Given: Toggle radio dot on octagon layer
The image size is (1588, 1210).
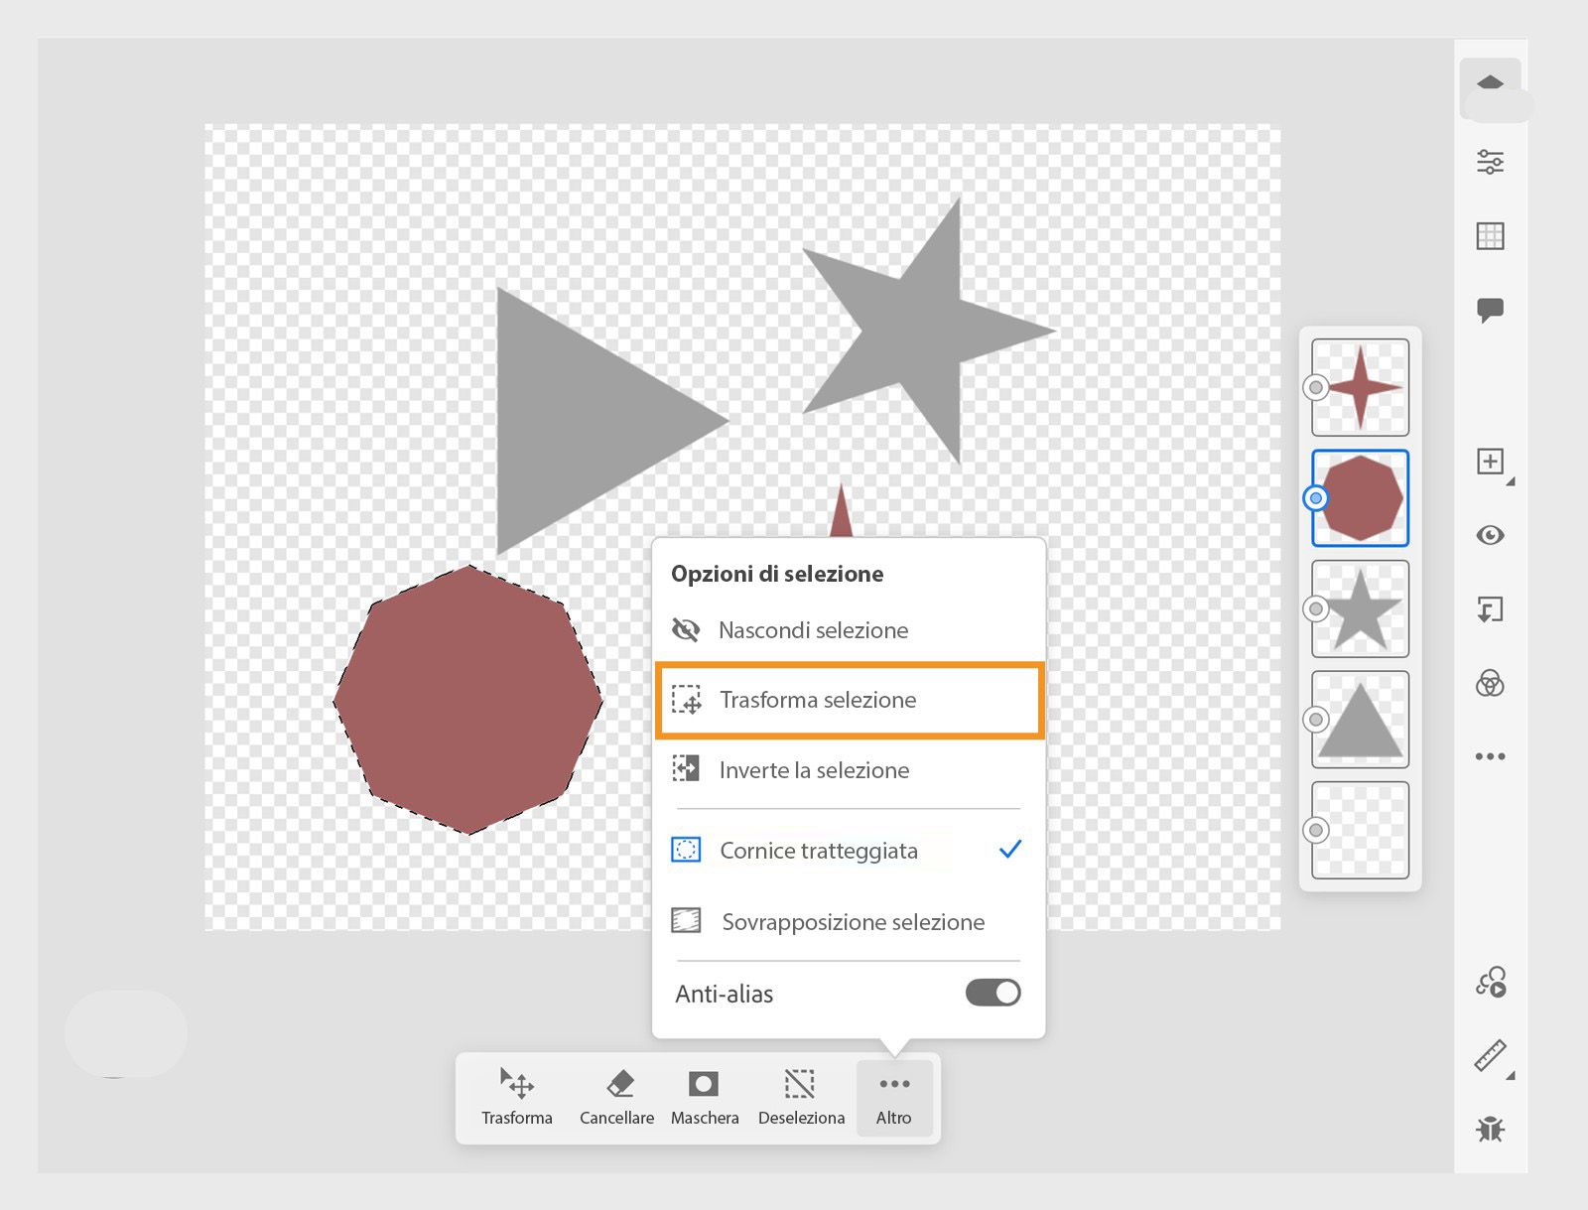Looking at the screenshot, I should coord(1316,498).
